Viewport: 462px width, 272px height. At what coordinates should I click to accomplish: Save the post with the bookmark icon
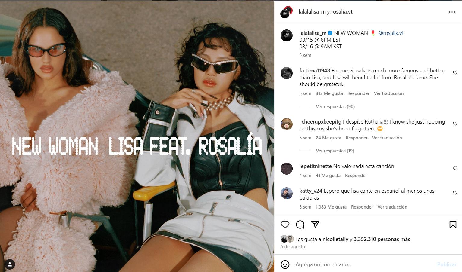tap(453, 225)
